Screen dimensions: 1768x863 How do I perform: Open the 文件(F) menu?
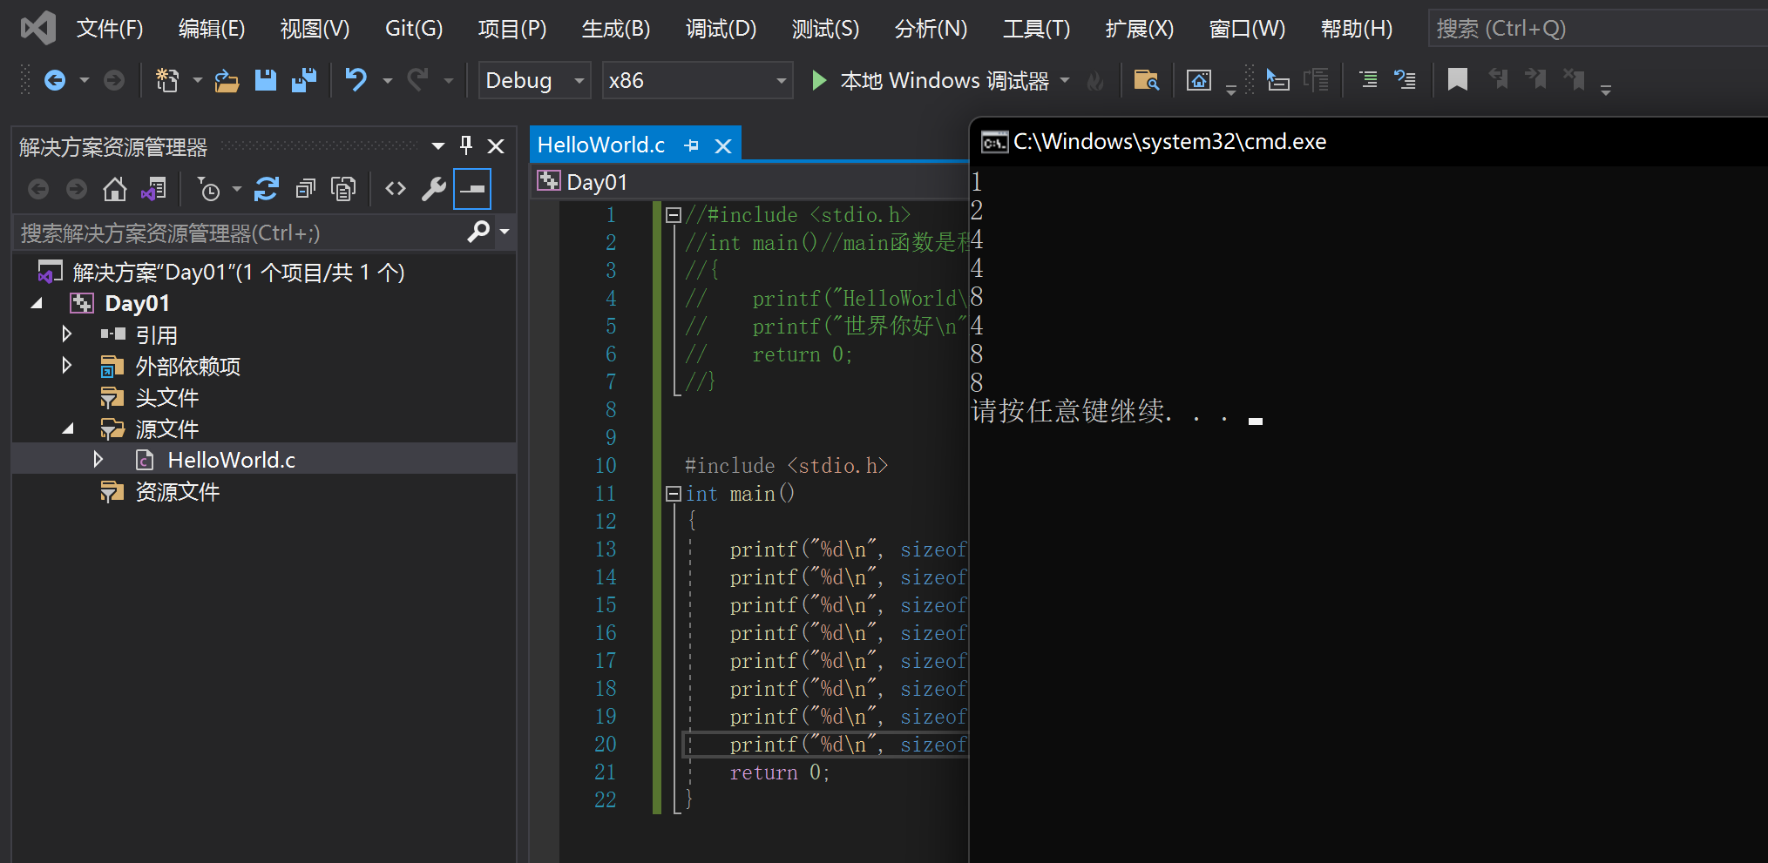(110, 29)
